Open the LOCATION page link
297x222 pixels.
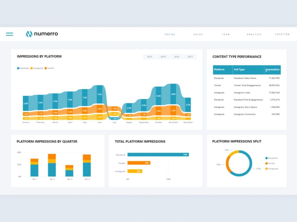[x=282, y=34]
